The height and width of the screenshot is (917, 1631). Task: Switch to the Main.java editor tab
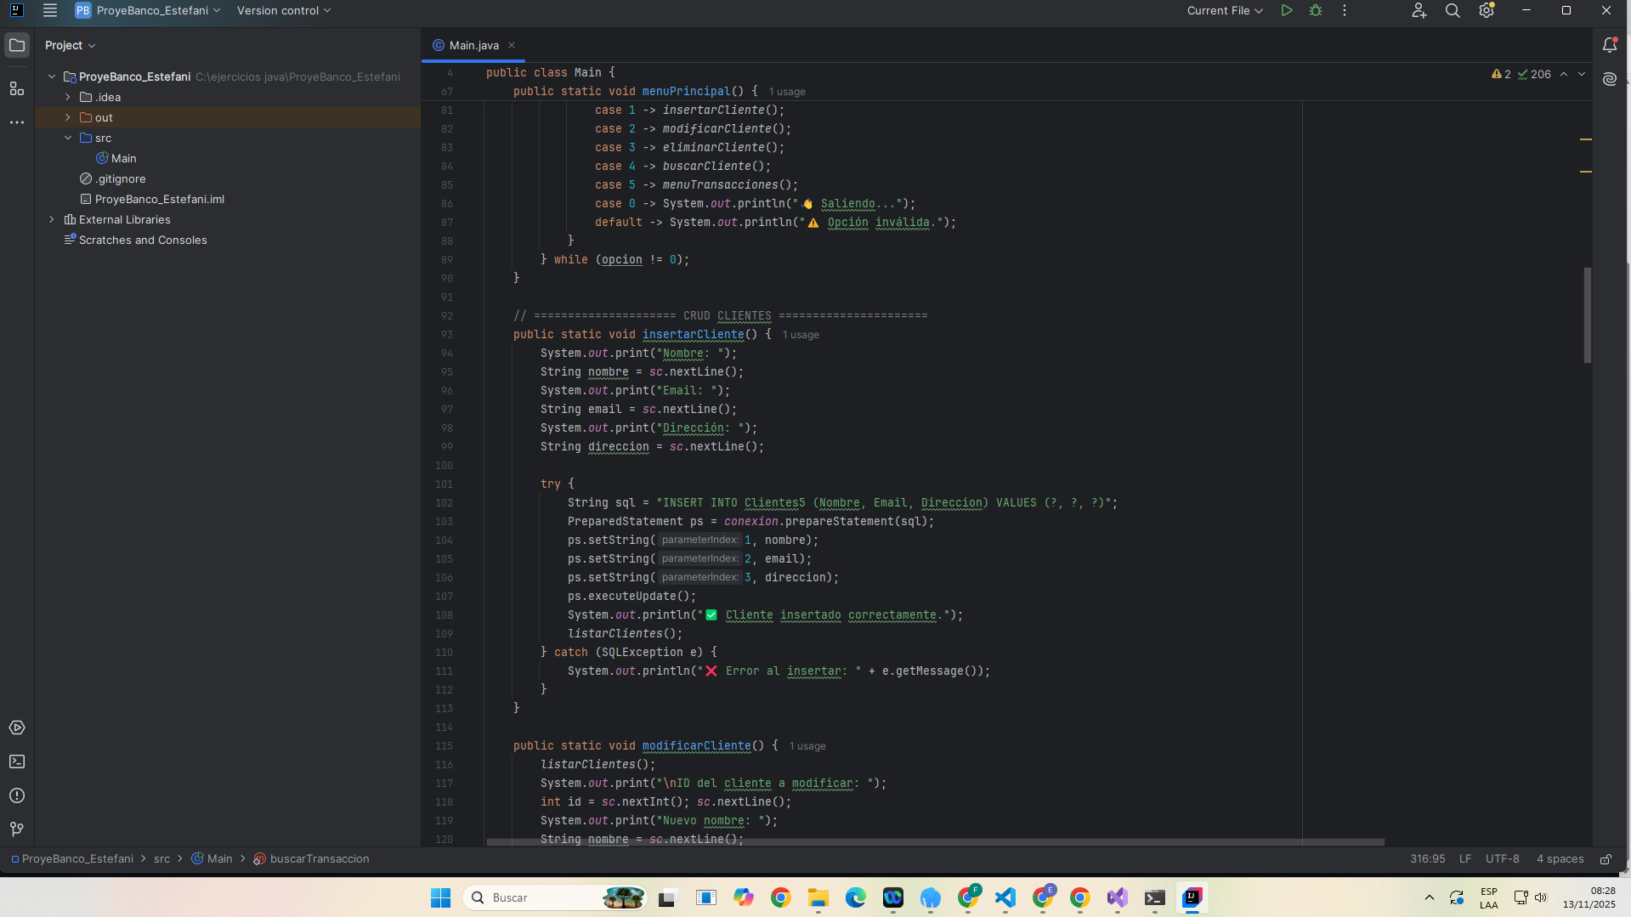(x=473, y=45)
